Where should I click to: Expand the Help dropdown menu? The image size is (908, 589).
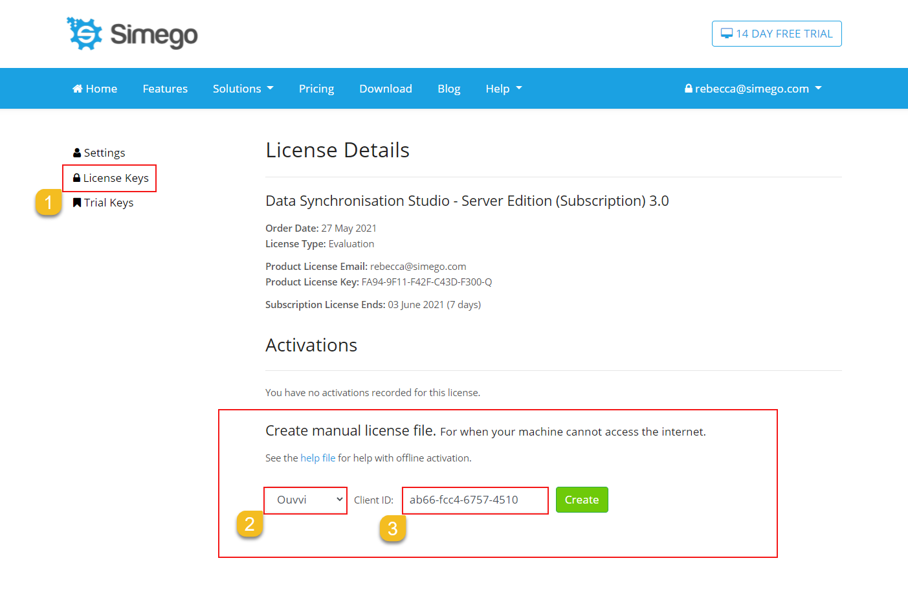(504, 89)
